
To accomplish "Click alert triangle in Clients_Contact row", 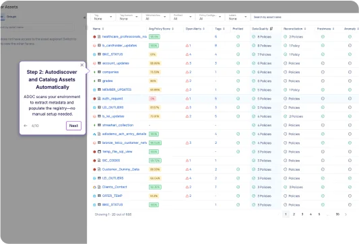I will point(187,187).
